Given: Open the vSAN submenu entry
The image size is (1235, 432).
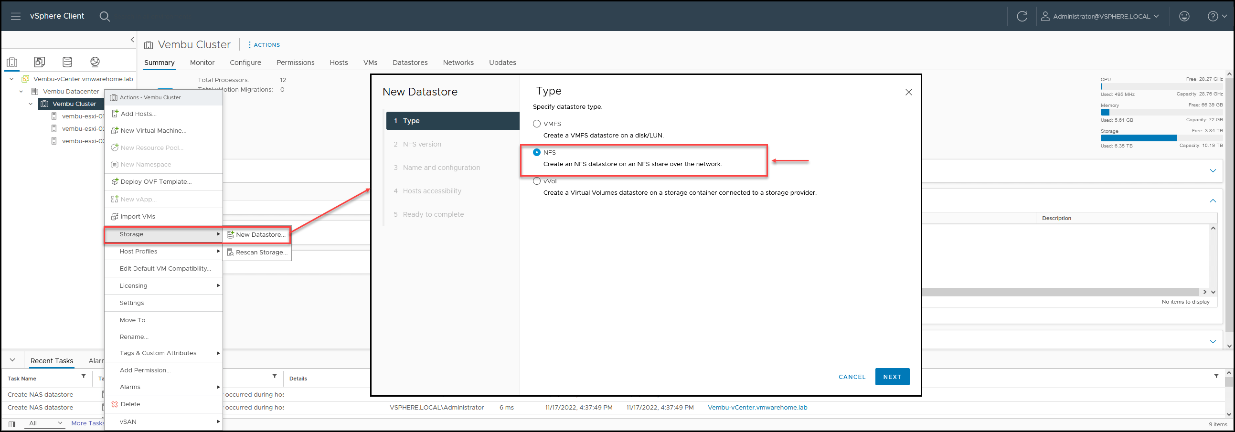Looking at the screenshot, I should [x=163, y=422].
